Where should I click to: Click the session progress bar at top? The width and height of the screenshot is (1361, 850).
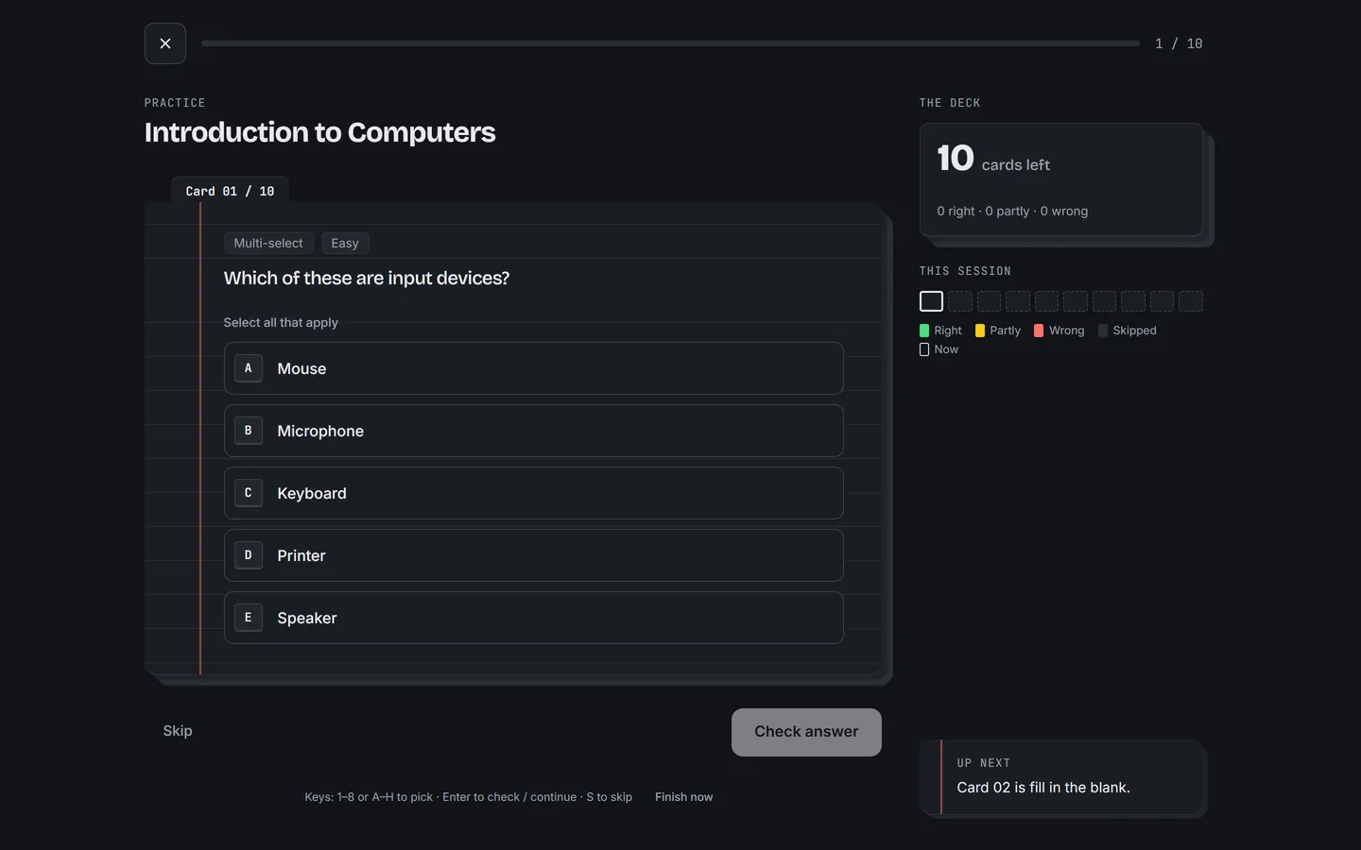670,43
